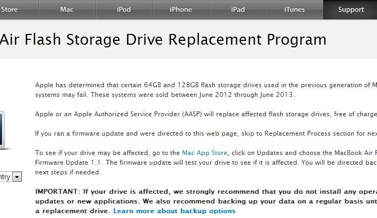Select the Support tab

351,9
